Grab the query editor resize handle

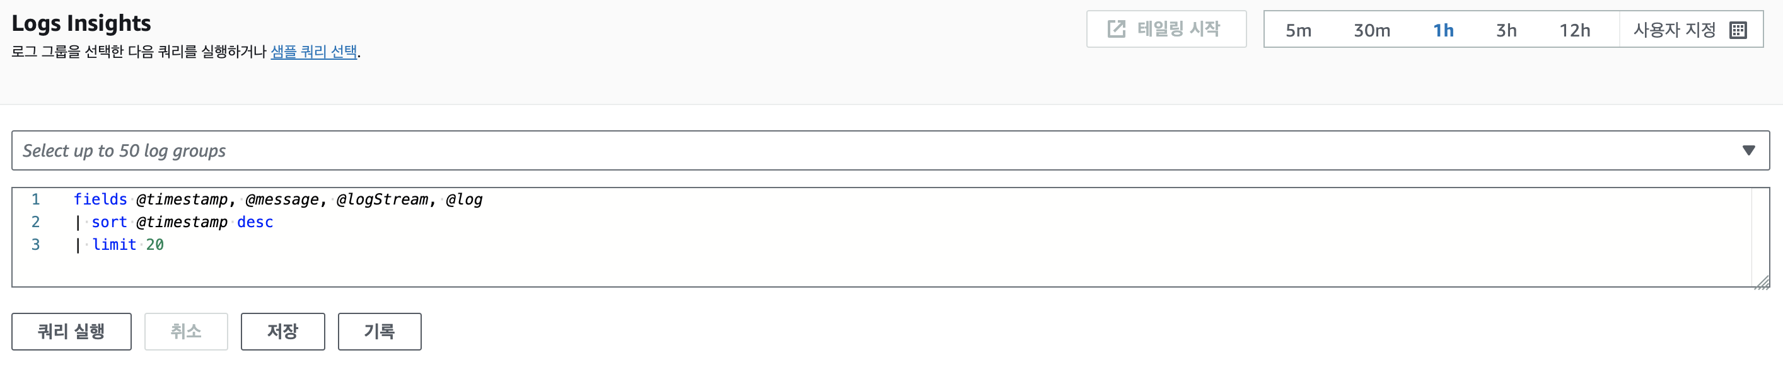[x=1762, y=282]
